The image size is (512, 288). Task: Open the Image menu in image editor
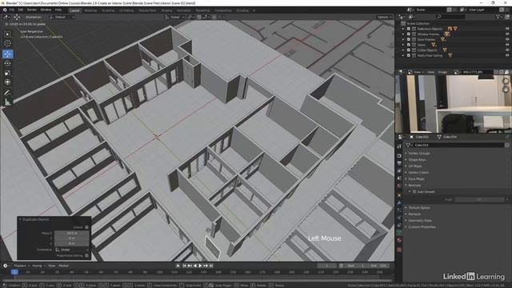442,72
